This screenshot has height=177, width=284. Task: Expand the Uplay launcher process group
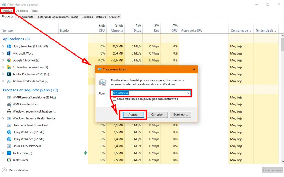point(3,46)
